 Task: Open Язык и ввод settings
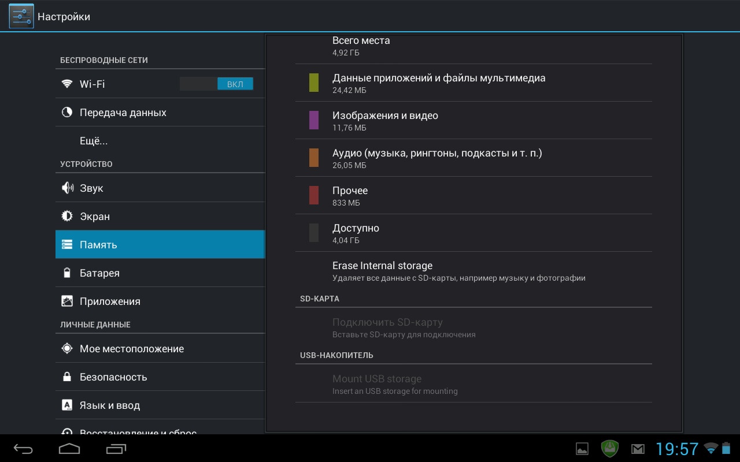pos(110,405)
